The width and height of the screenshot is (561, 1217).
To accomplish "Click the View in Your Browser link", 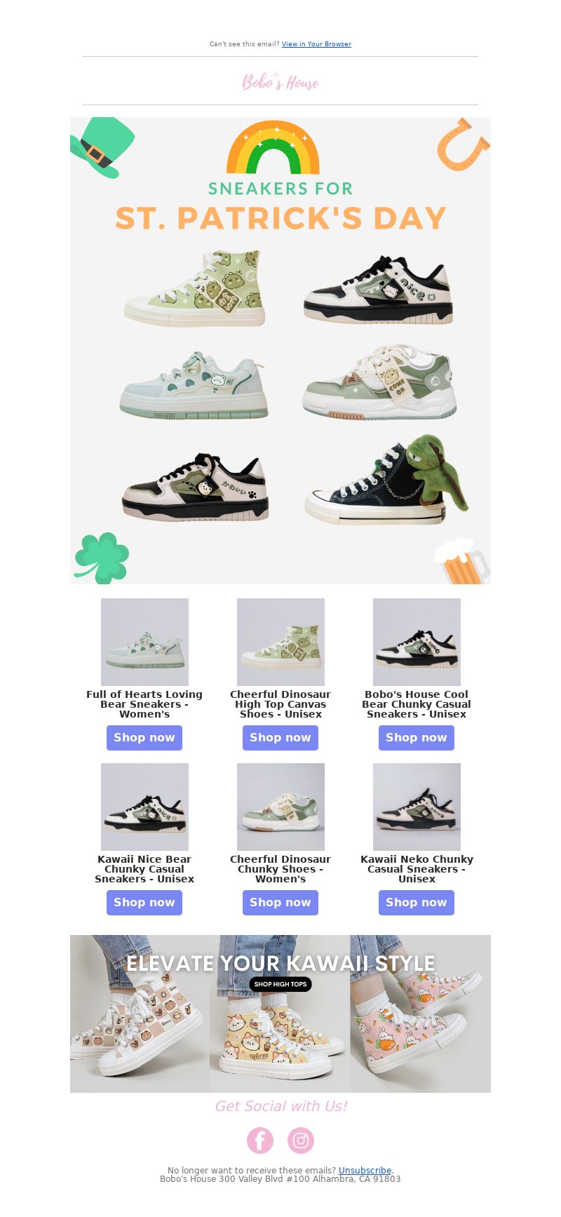I will pos(316,44).
